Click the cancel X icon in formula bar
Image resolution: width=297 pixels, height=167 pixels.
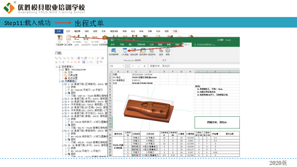click(x=133, y=66)
